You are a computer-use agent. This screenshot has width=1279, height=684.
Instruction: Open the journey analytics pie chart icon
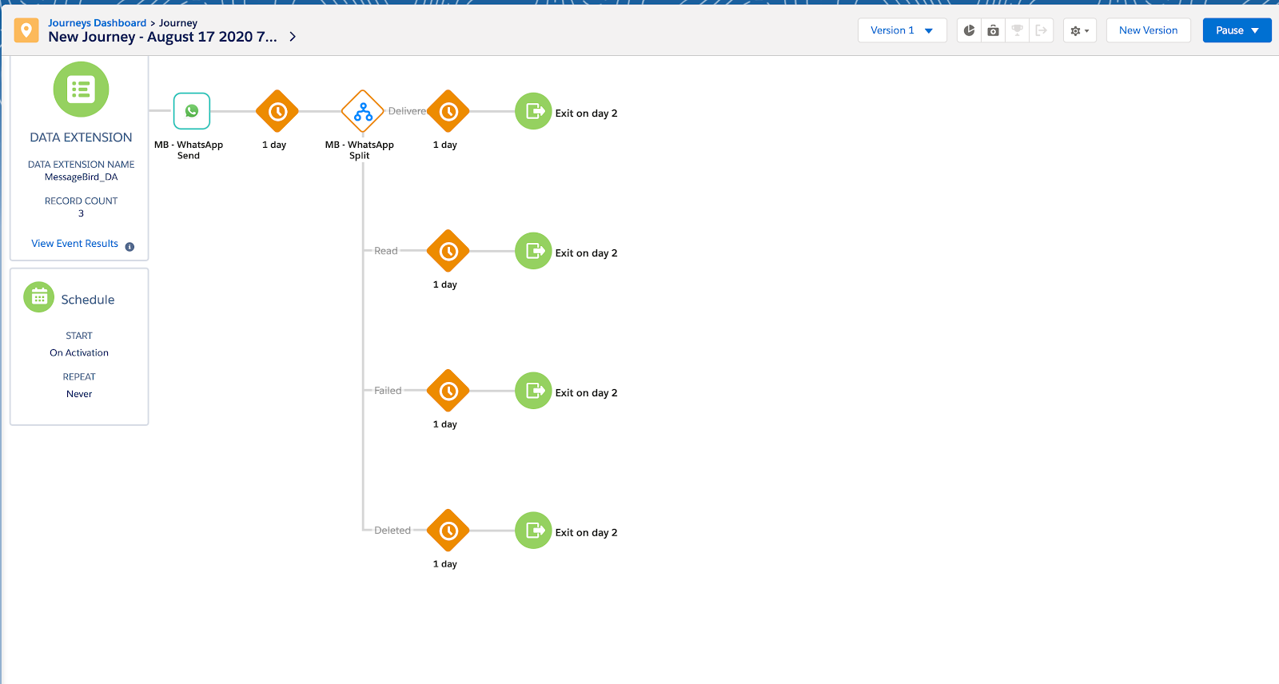pyautogui.click(x=969, y=30)
